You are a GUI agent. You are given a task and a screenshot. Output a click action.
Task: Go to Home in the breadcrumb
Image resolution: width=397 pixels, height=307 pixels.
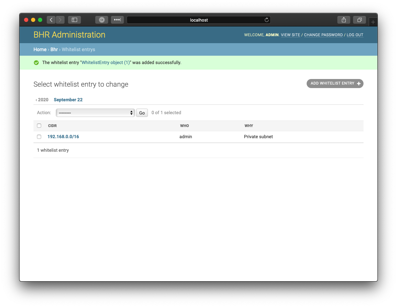pos(40,49)
